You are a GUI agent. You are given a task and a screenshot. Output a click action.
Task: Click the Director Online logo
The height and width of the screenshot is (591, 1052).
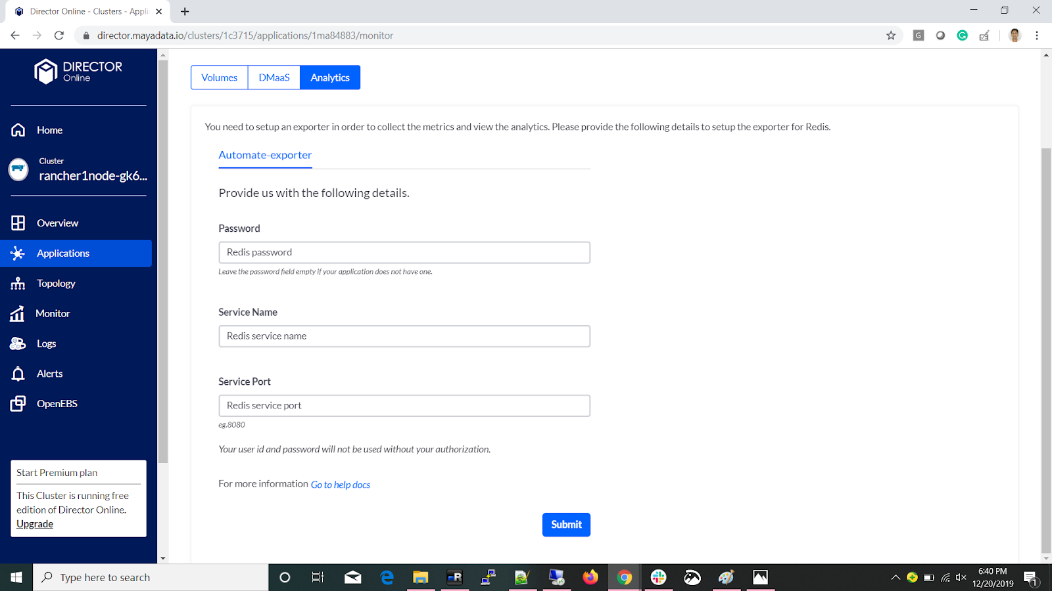78,71
